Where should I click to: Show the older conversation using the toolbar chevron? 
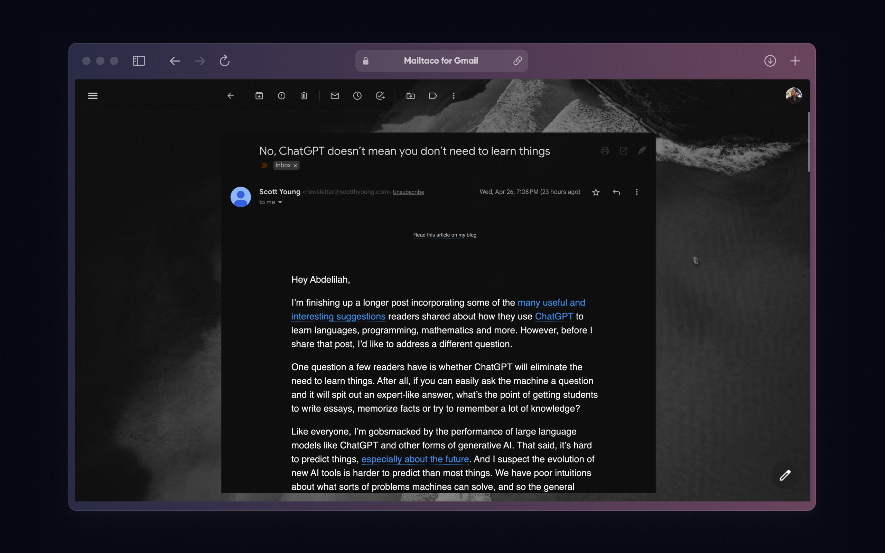(x=646, y=96)
